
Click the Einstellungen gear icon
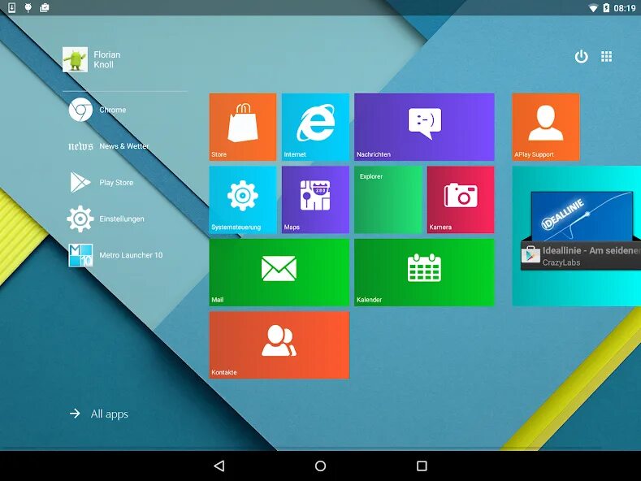[x=80, y=219]
